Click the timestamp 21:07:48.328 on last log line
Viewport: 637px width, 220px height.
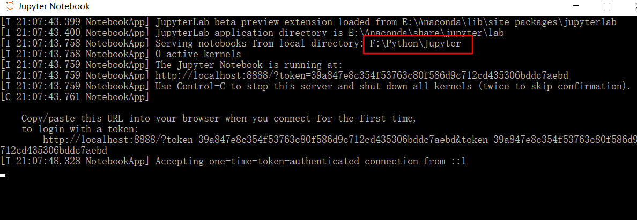(46, 161)
